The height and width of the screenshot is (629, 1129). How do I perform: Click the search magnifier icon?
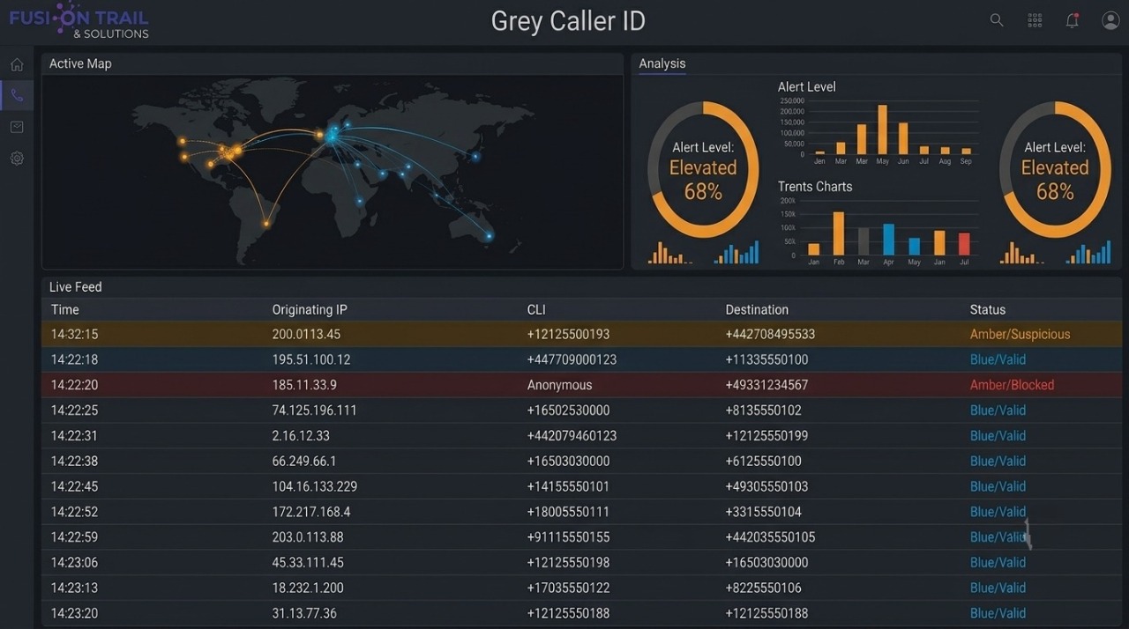point(997,20)
